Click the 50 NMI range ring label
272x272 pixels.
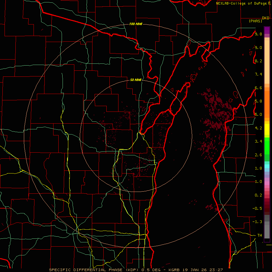(136, 80)
